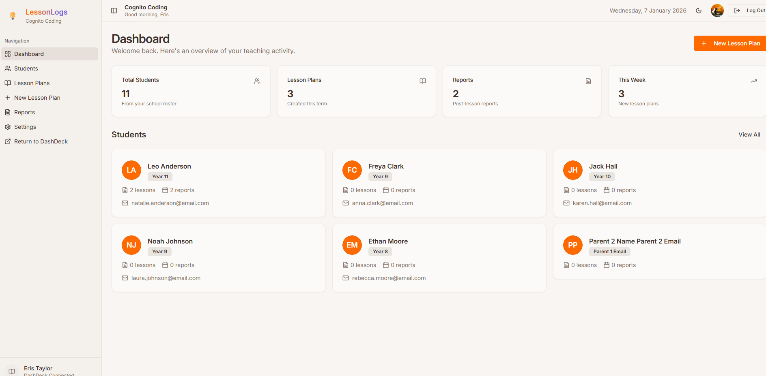
Task: Select the Students icon in navigation
Action: [x=7, y=68]
